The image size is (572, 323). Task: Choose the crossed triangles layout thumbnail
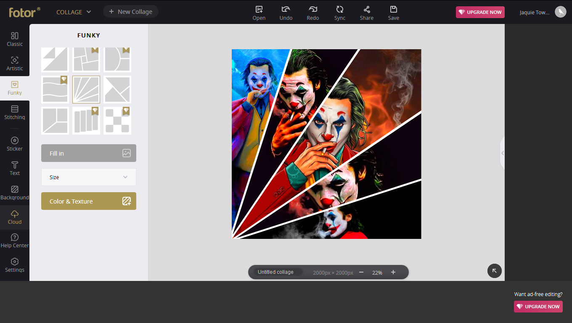[117, 90]
